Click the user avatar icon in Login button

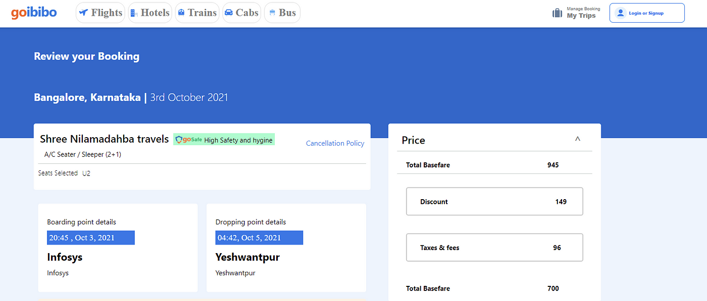pos(621,13)
